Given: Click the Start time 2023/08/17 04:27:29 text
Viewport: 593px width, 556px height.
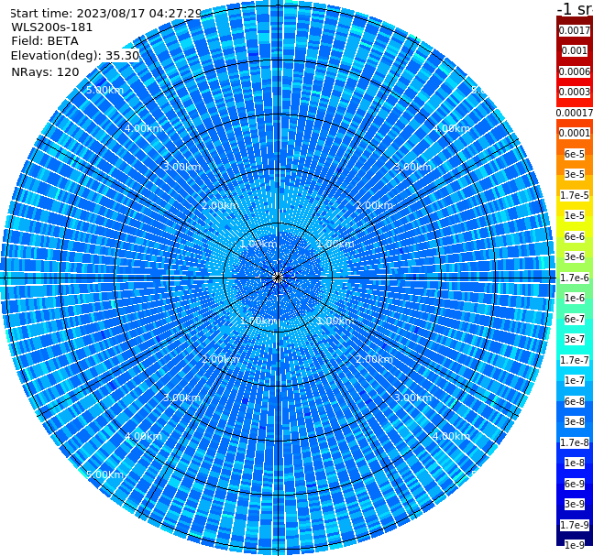Looking at the screenshot, I should coord(105,14).
